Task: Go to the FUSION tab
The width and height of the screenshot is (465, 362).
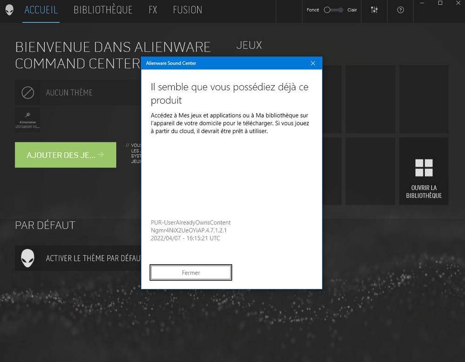Action: [188, 10]
